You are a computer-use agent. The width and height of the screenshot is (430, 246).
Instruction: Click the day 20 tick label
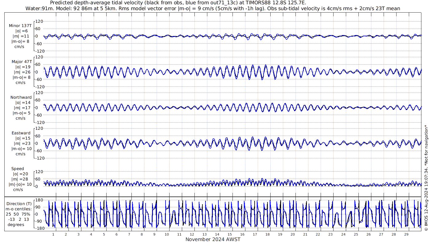coord(293,234)
